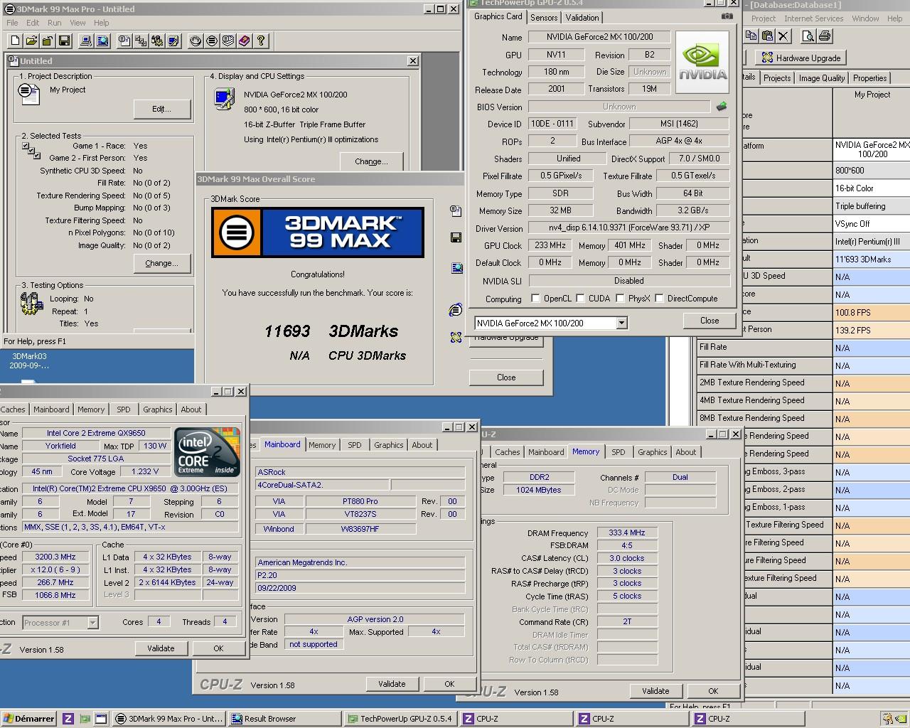Click the Edit... button in Project Description
This screenshot has width=910, height=728.
pyautogui.click(x=161, y=109)
